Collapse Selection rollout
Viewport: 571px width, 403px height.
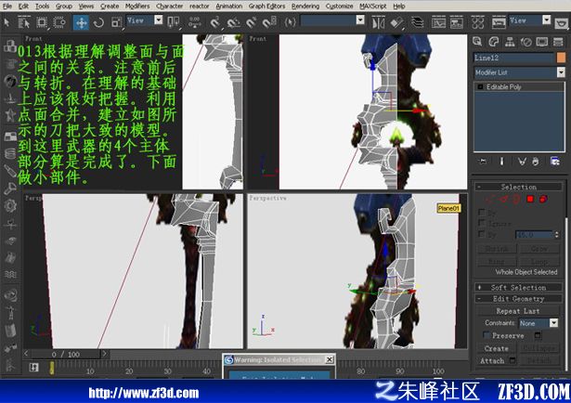(519, 187)
